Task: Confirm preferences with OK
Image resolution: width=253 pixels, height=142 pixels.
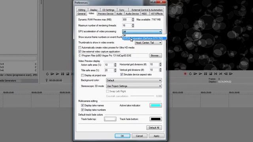Action: tap(123, 136)
